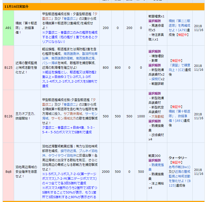This screenshot has height=202, width=207.
Task: Select the quest ID cell A91
Action: 8,28
